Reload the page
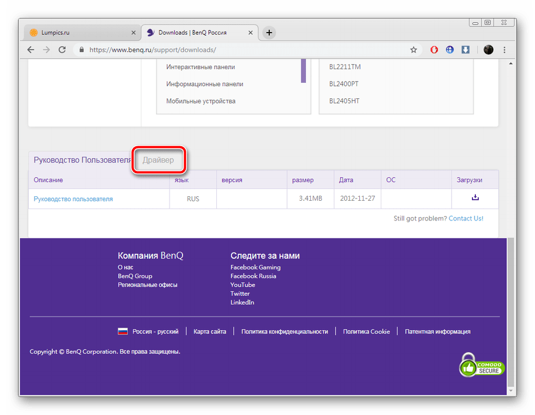 [62, 49]
